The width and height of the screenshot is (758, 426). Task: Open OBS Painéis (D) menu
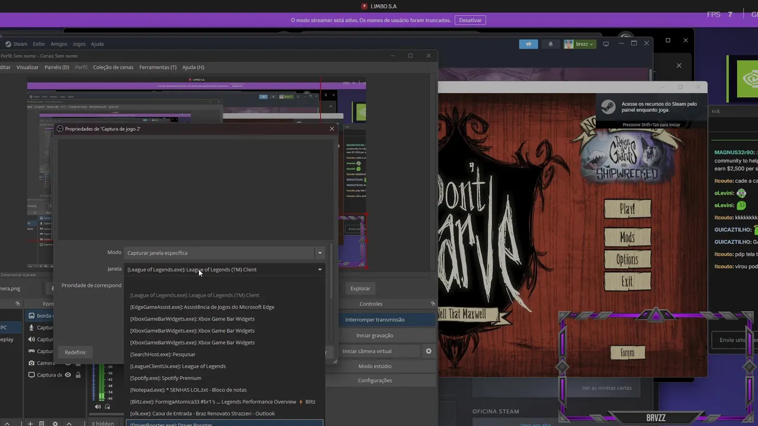pos(57,67)
